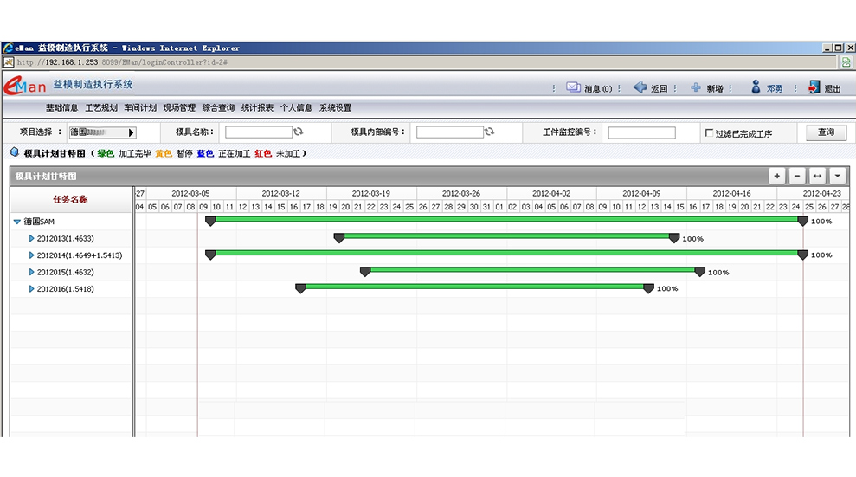Expand the 2012015(1.4632) task row
This screenshot has height=477, width=856.
point(32,272)
